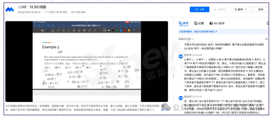Viewport: 271px width, 118px height.
Task: Select the scan/OCR tool in the notes toolbar
Action: click(42, 30)
